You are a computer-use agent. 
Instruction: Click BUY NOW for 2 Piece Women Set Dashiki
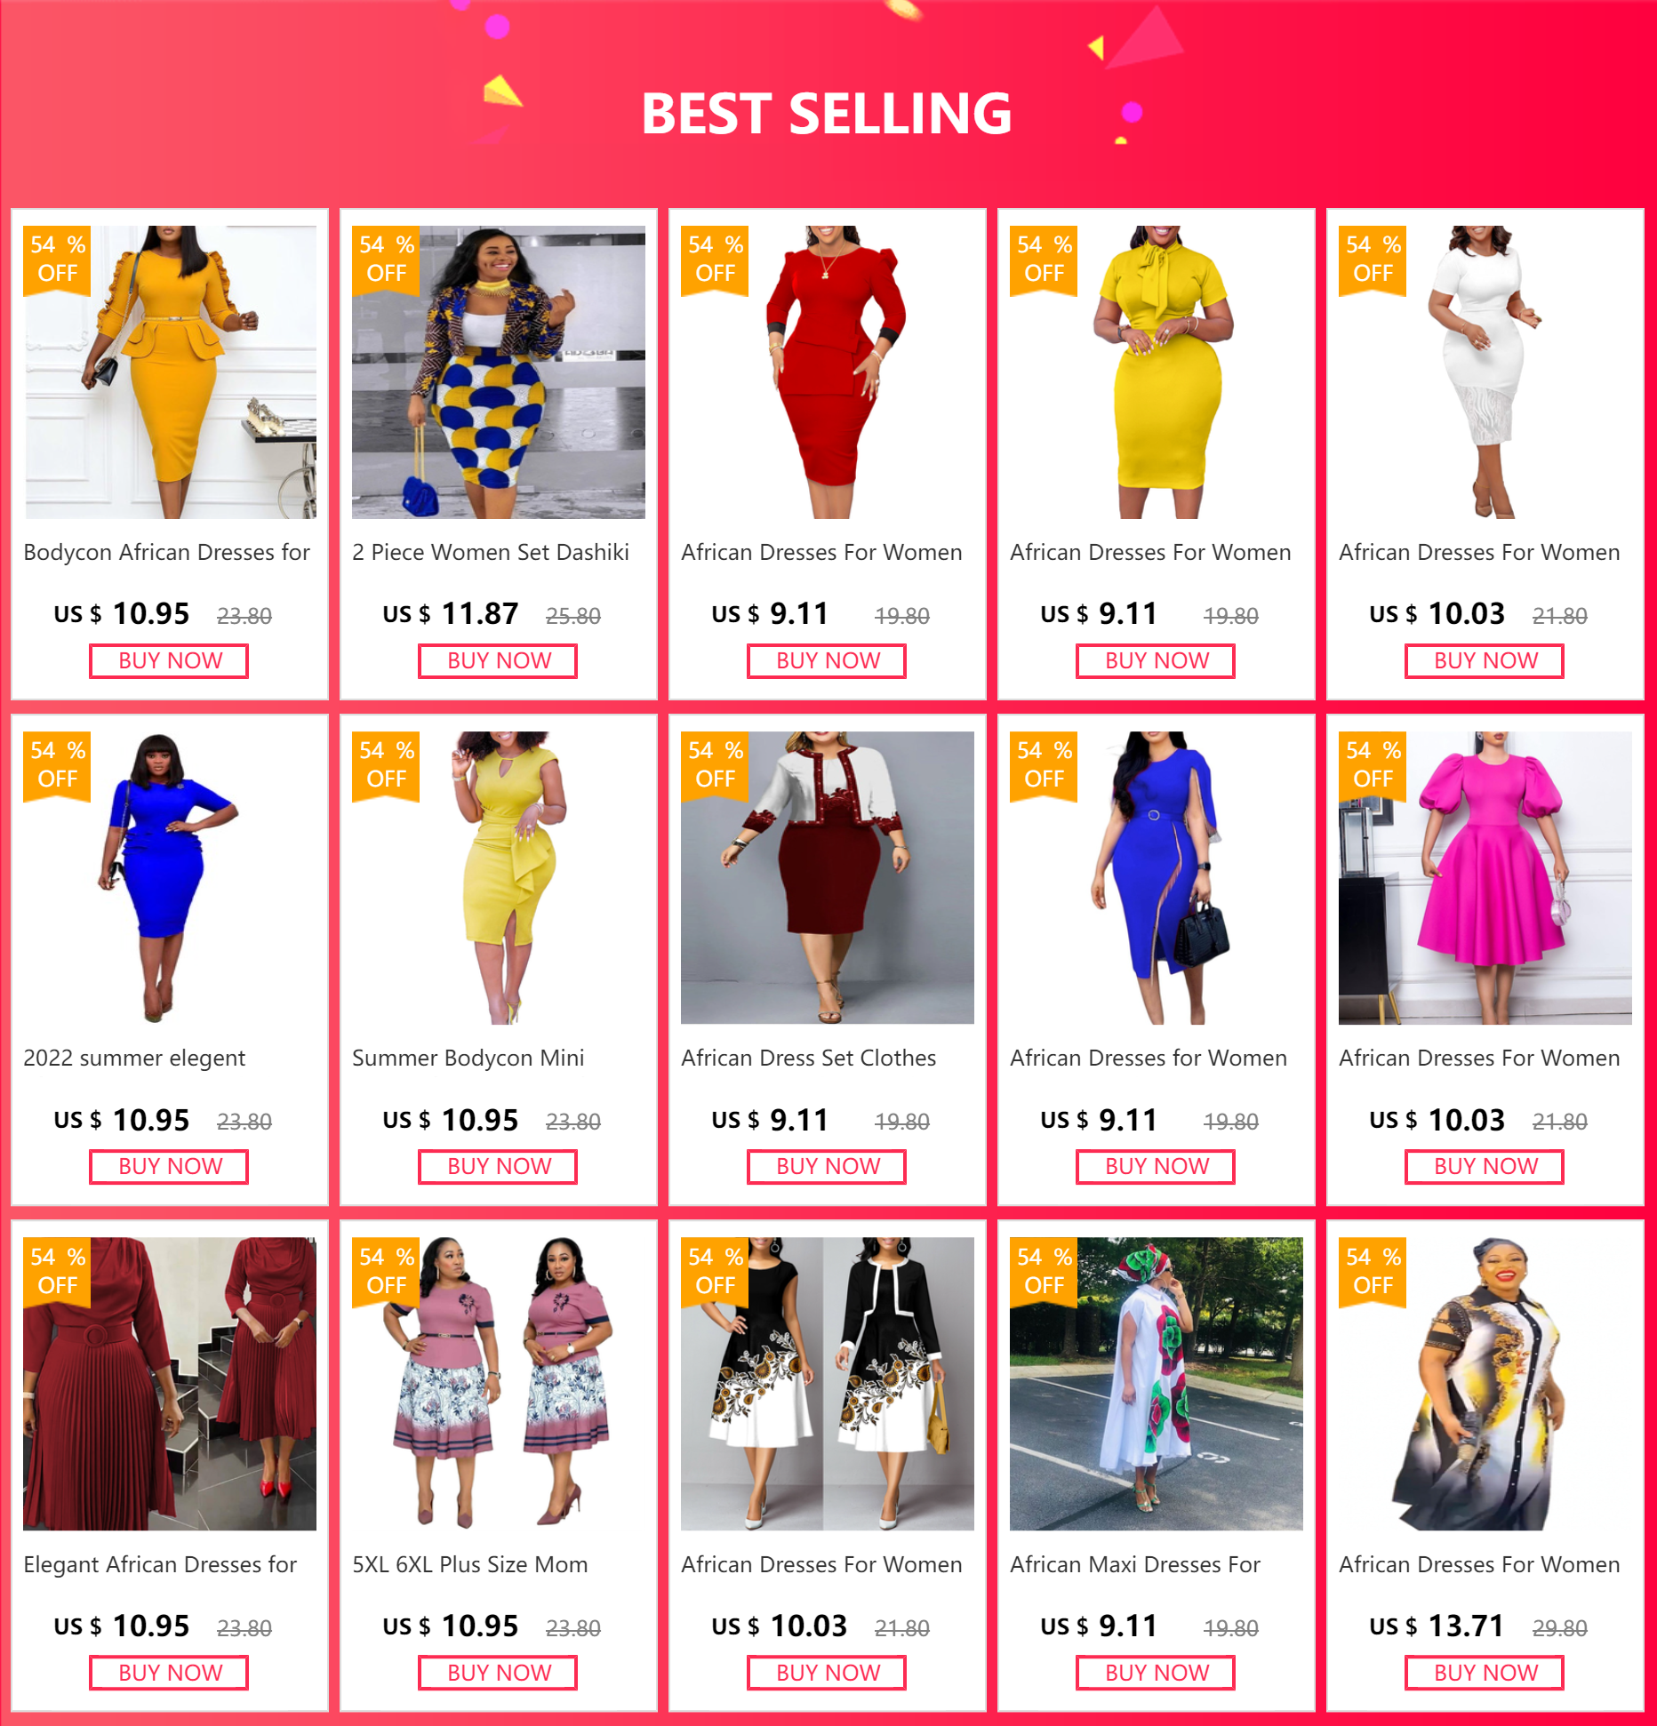click(x=498, y=661)
